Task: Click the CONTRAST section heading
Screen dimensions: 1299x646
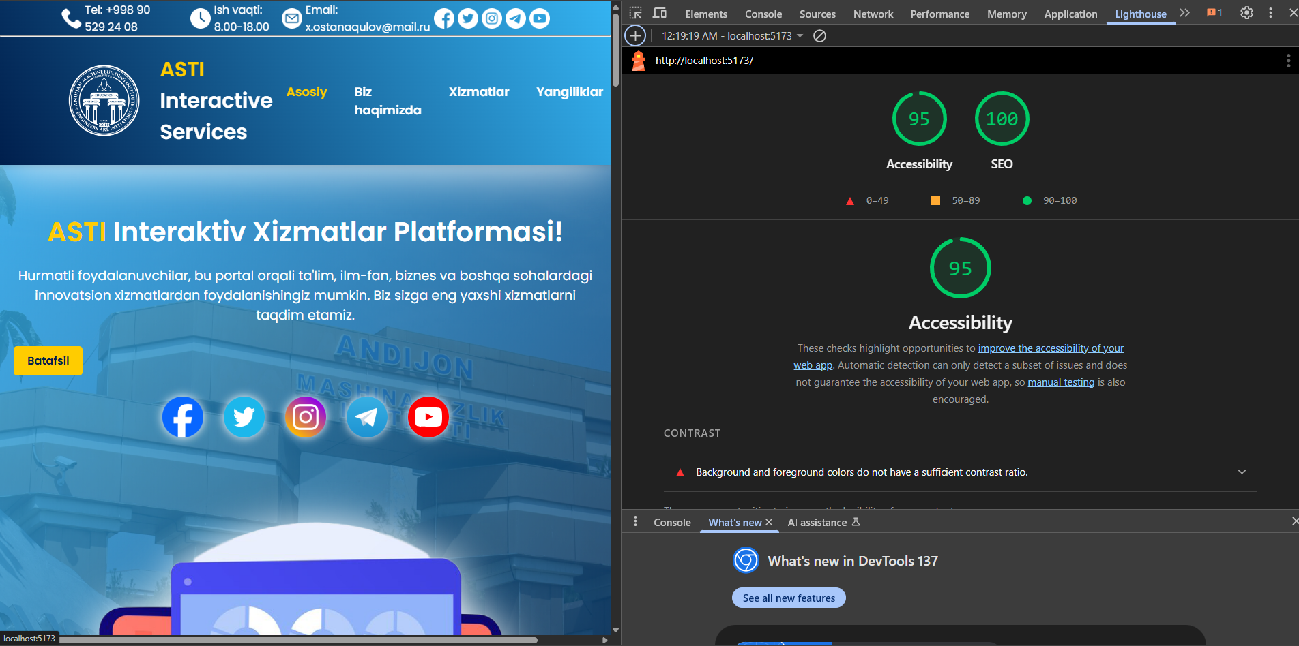Action: [x=692, y=433]
